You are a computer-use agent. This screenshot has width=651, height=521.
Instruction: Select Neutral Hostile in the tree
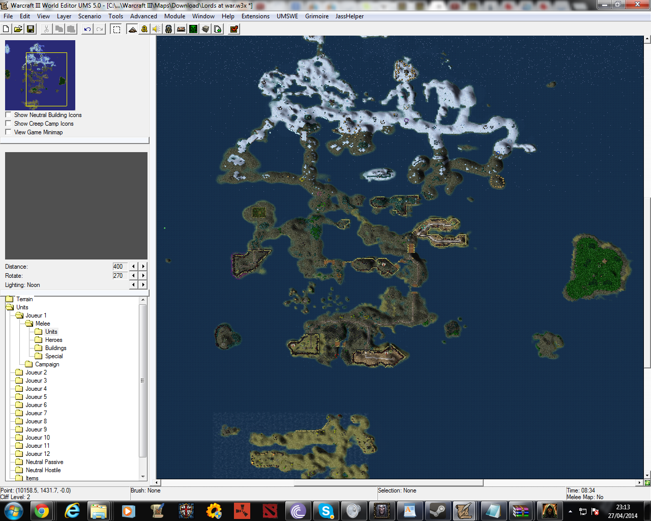coord(43,470)
